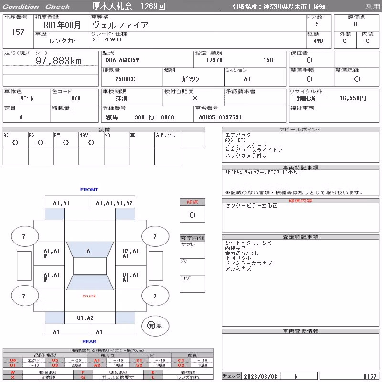Select the red trunk label on the diagram
This screenshot has height=382, width=382.
[x=89, y=296]
